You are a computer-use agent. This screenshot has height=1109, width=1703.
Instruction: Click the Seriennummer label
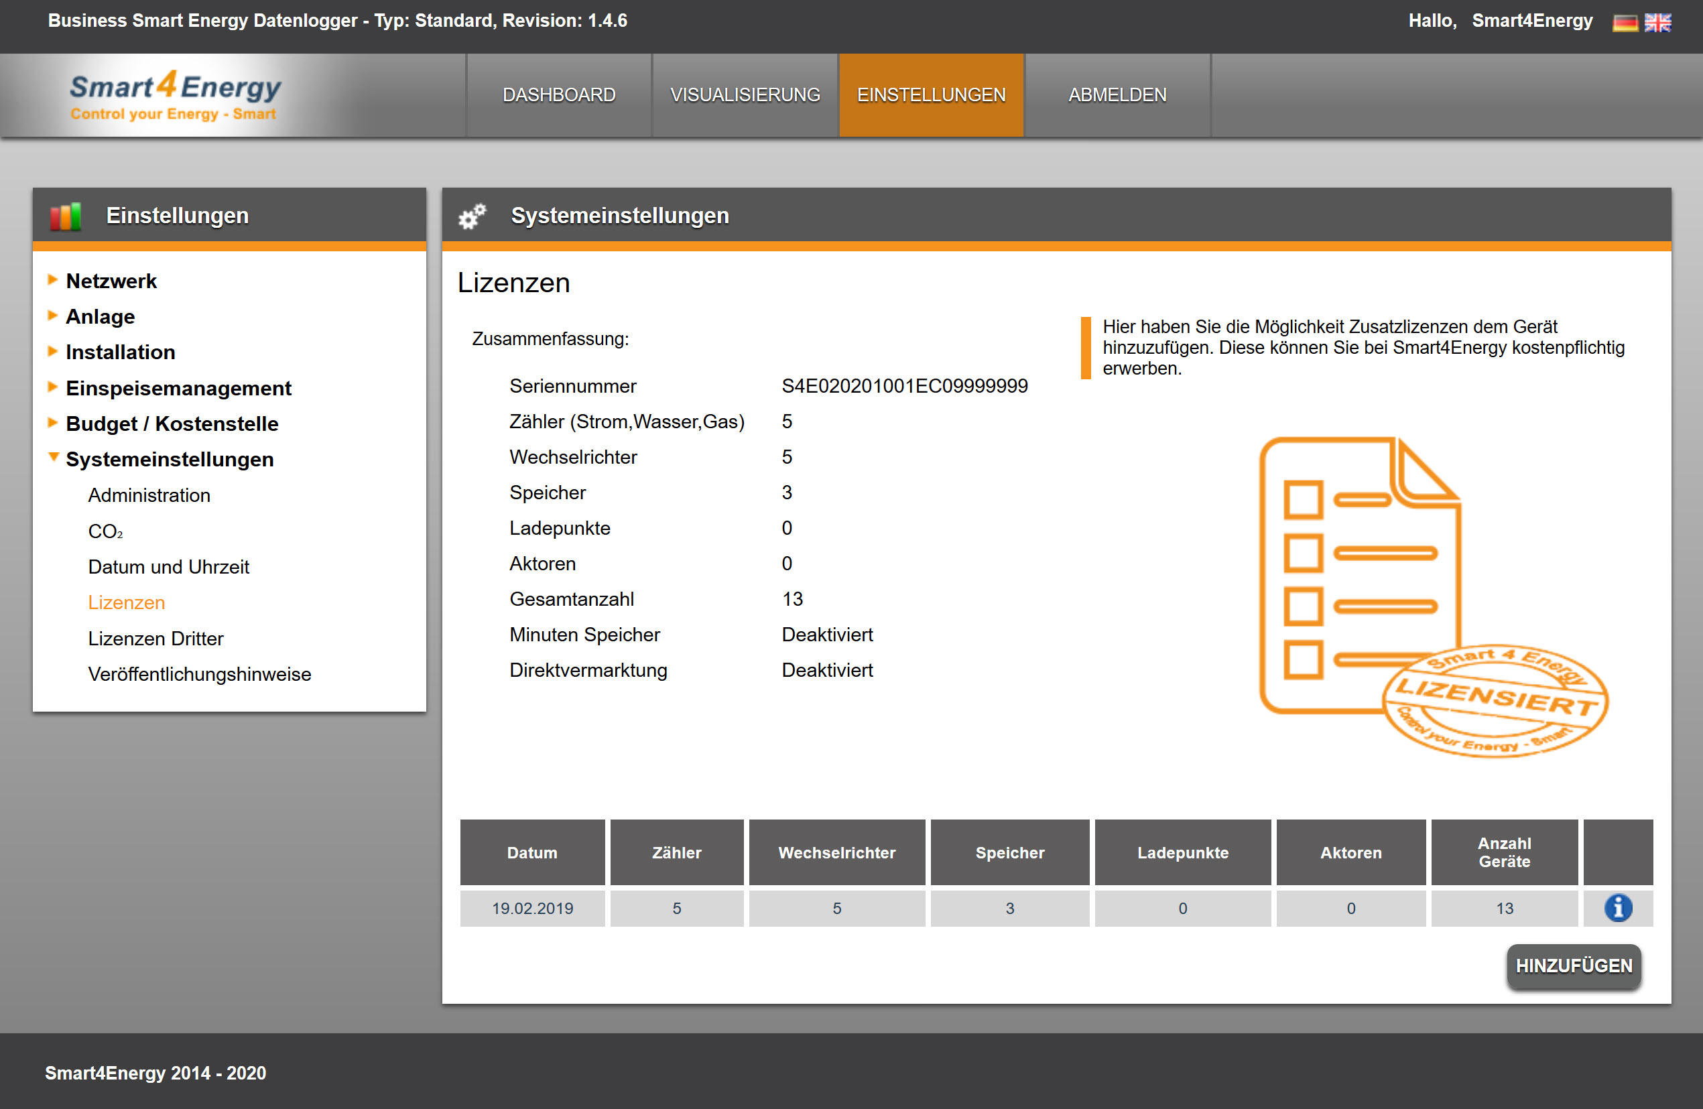572,386
